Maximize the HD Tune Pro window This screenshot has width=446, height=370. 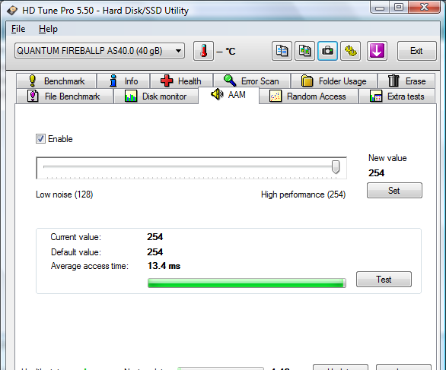399,8
